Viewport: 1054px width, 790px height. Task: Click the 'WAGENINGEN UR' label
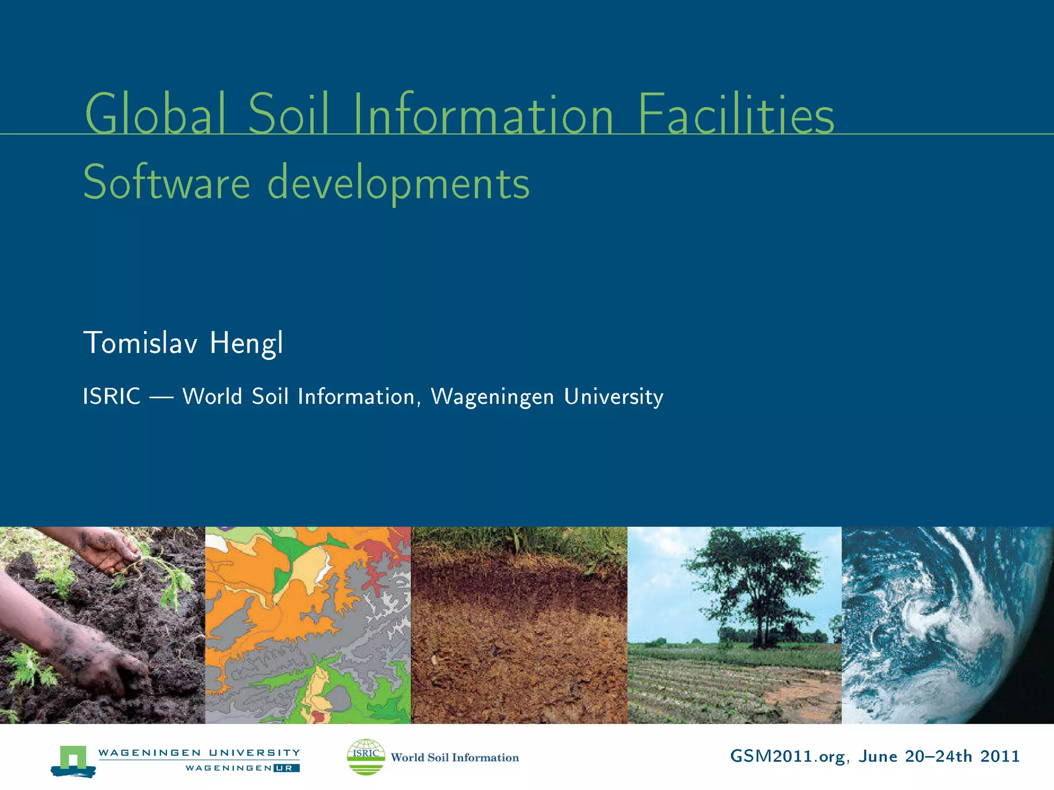coord(242,768)
